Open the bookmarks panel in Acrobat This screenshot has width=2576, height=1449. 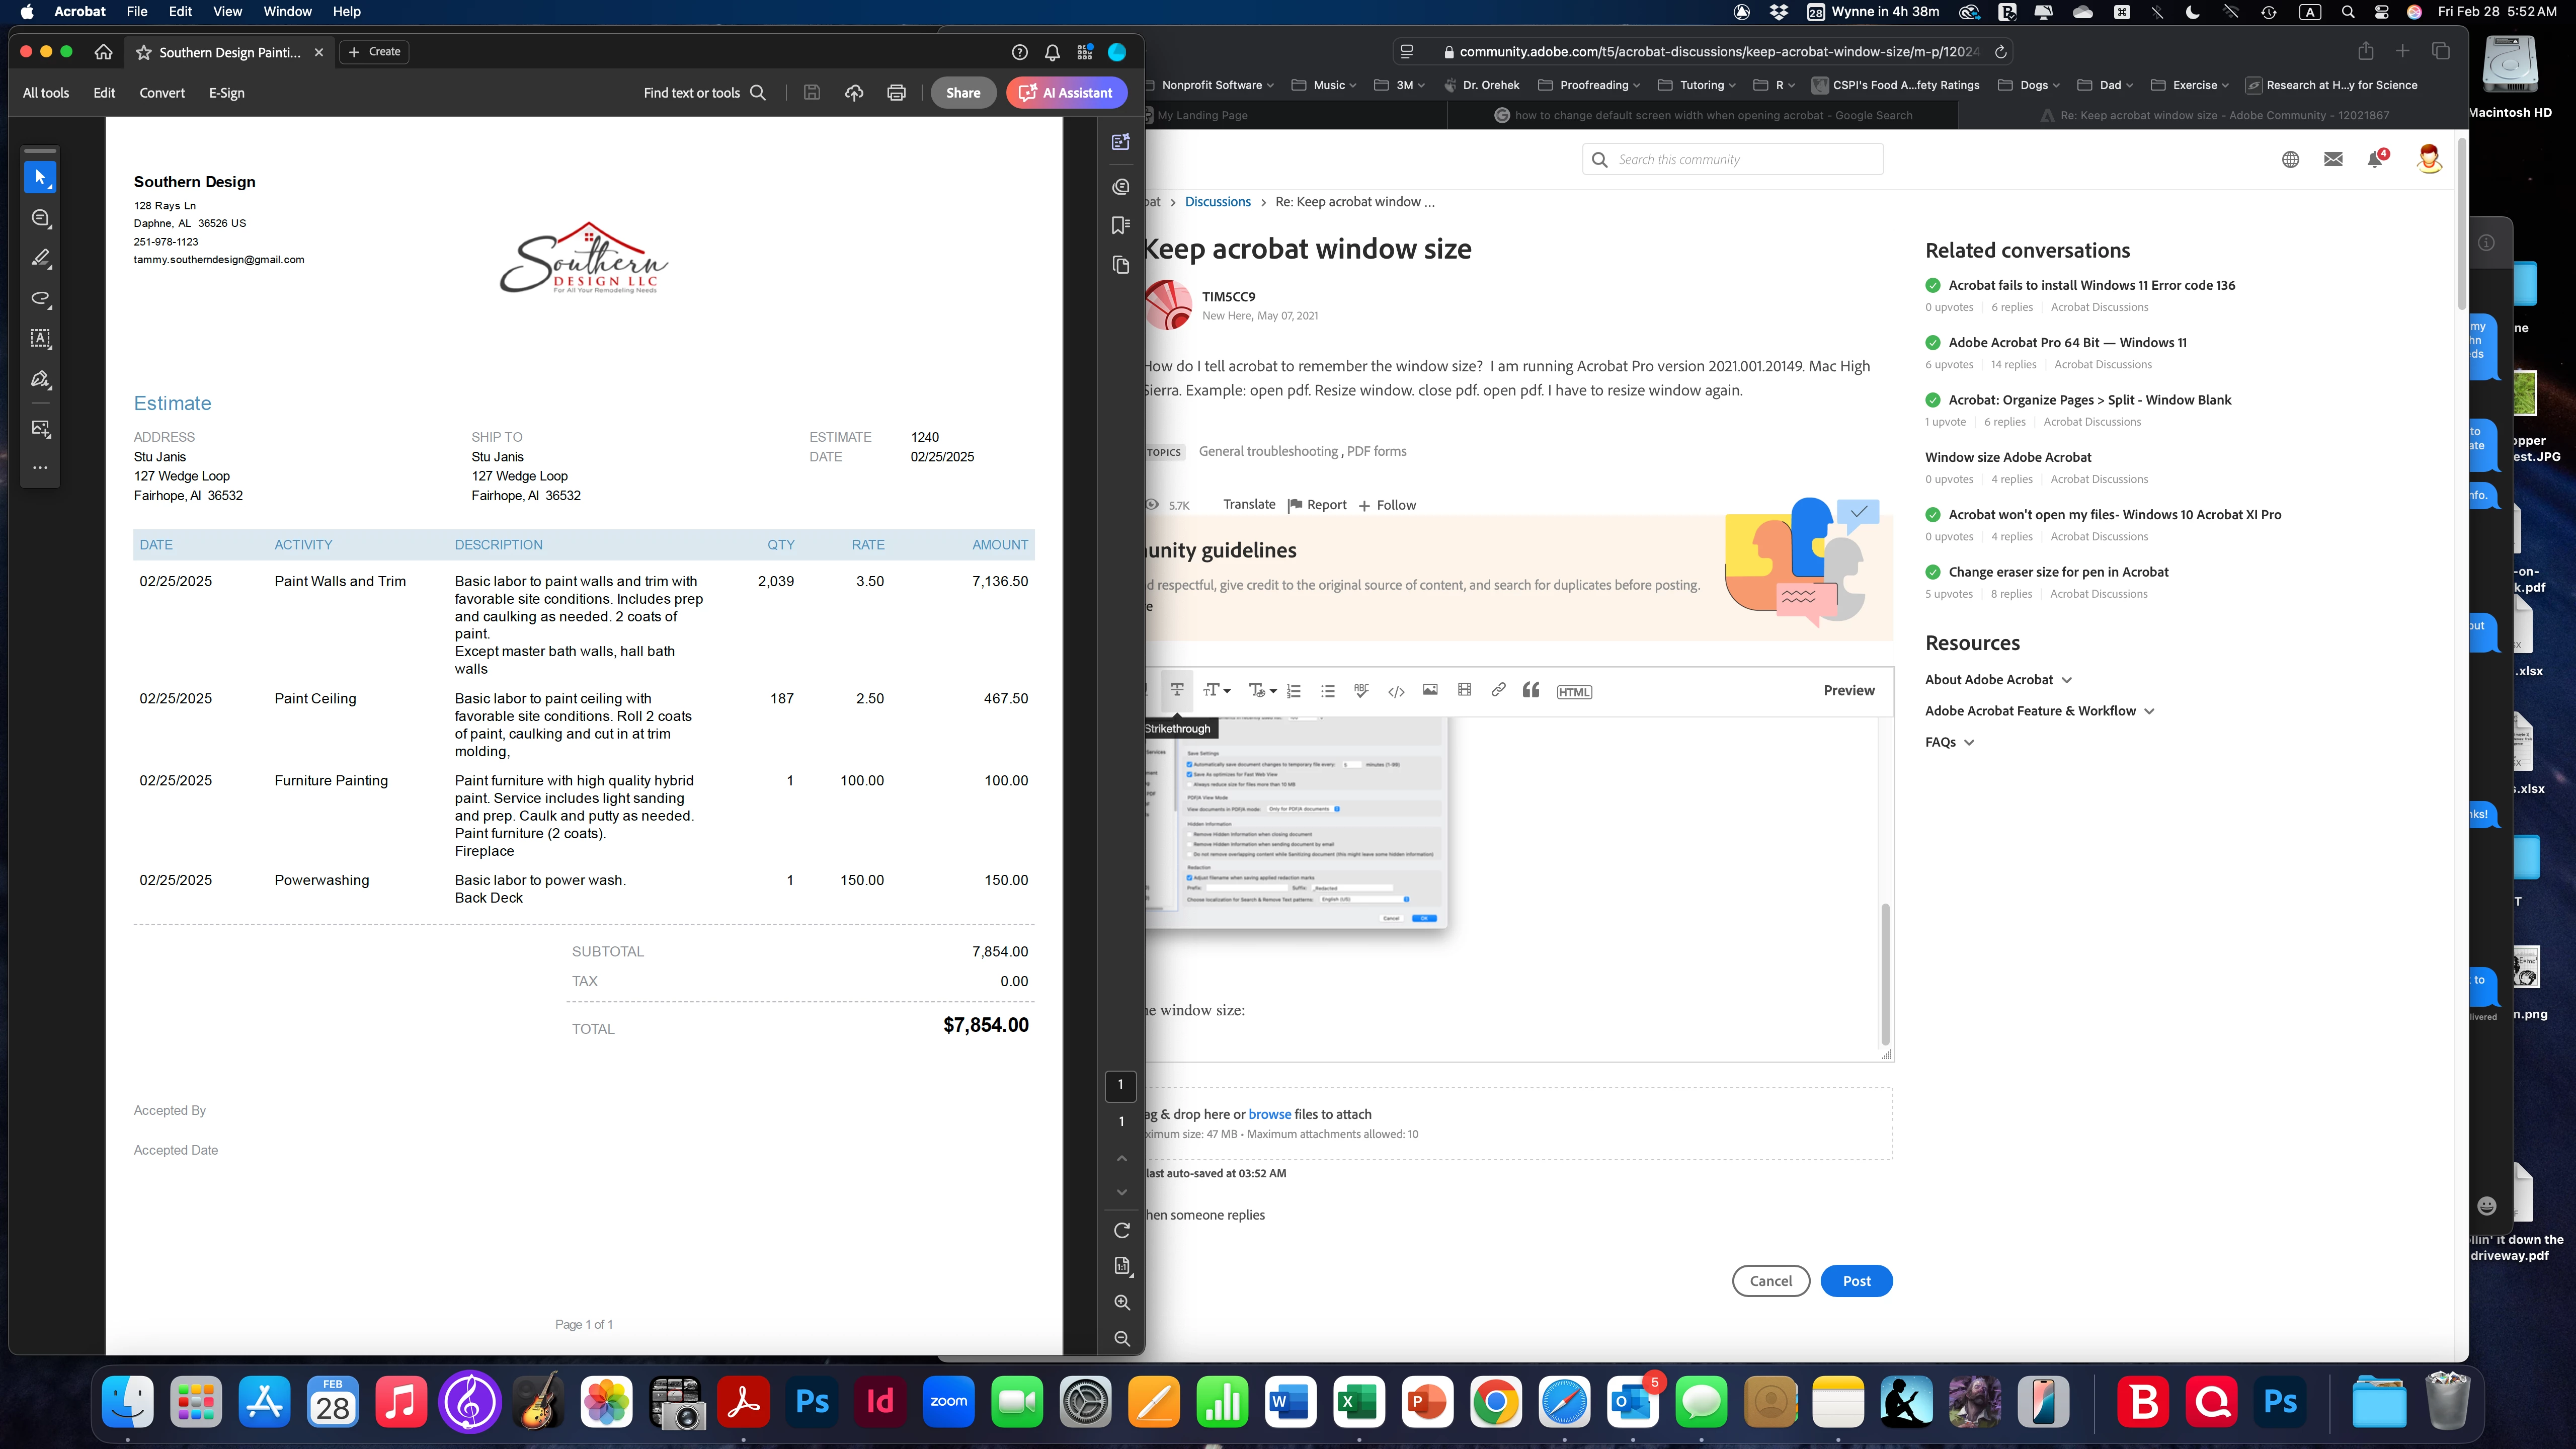[x=1121, y=226]
